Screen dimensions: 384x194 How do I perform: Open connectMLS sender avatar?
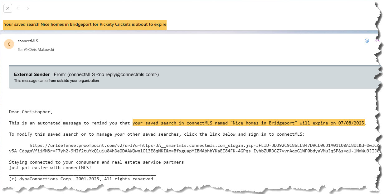pyautogui.click(x=9, y=44)
